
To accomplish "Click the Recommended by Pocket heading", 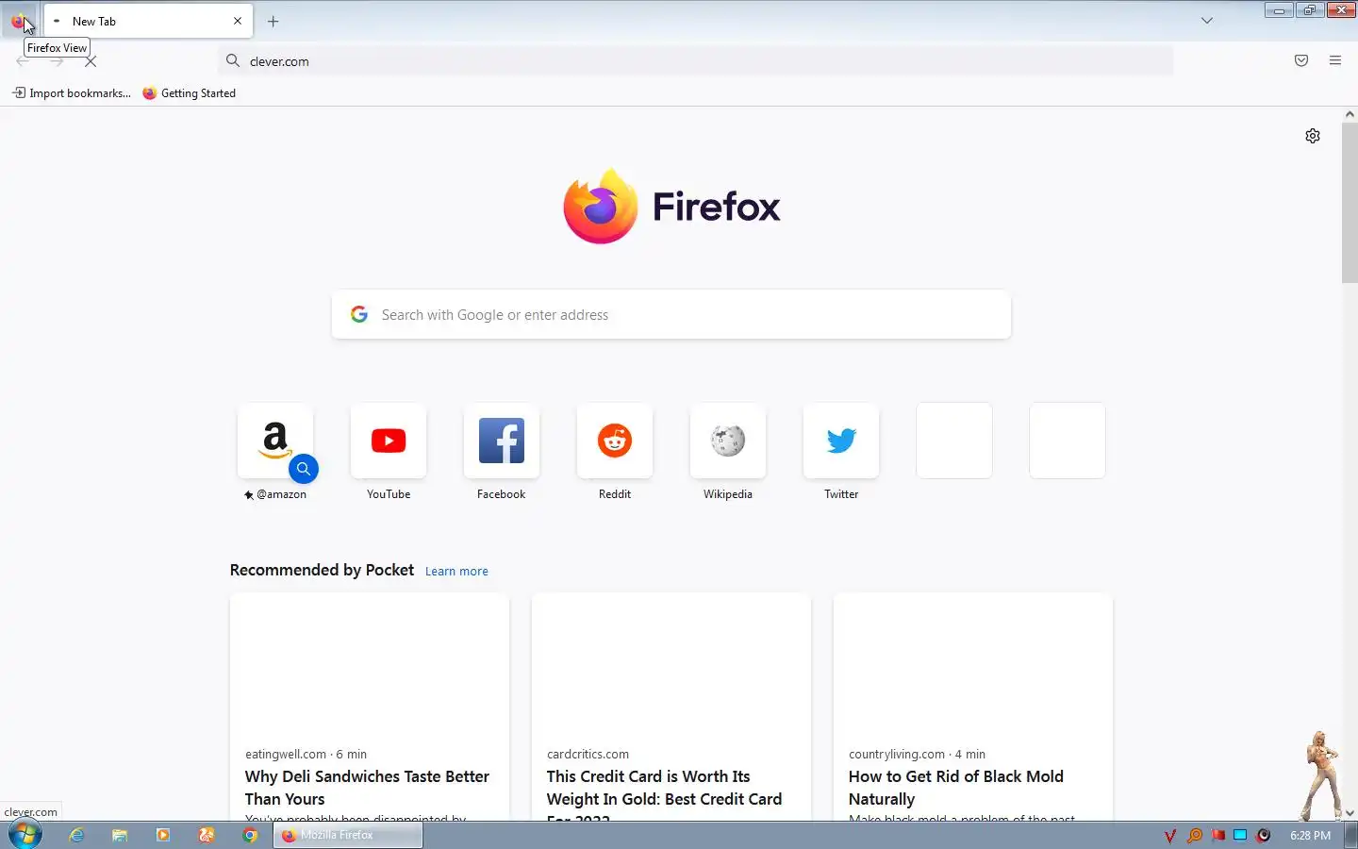I will click(322, 570).
